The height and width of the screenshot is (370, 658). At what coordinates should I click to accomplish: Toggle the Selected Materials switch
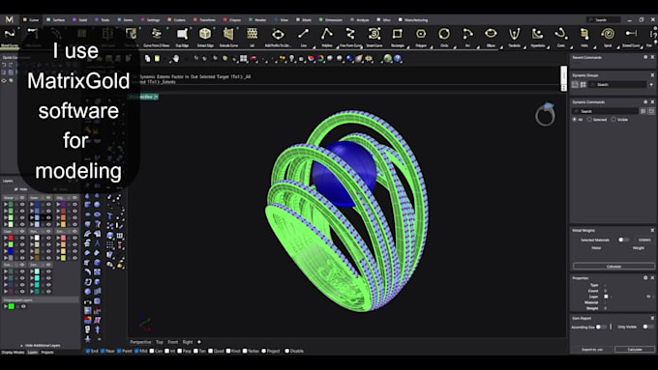(x=623, y=240)
